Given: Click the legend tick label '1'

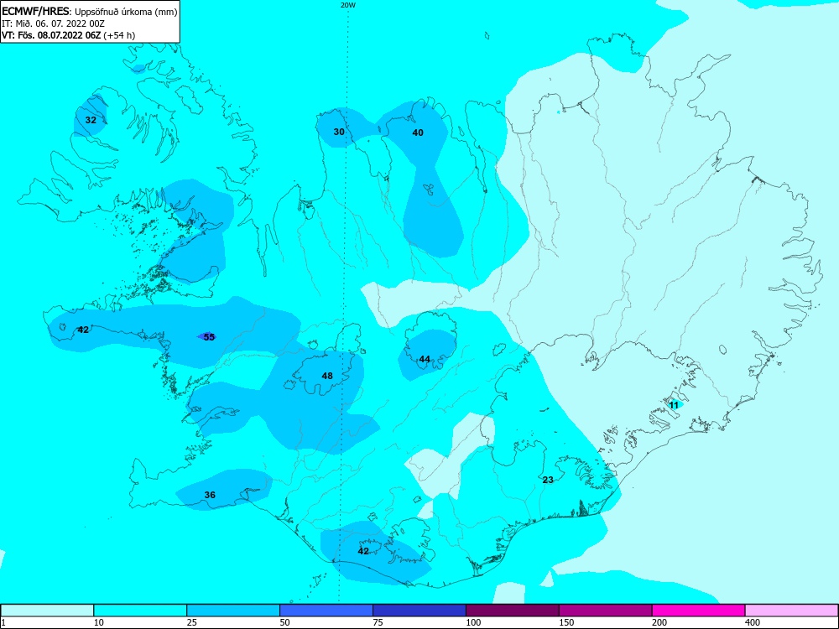Looking at the screenshot, I should [x=3, y=622].
